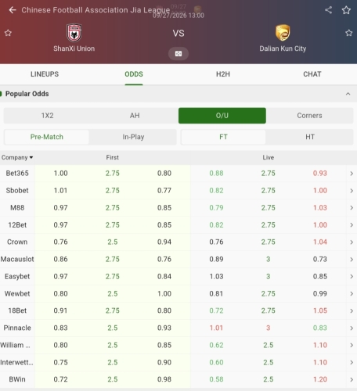Click Bet365 live under odds 0.93
The width and height of the screenshot is (357, 391).
coord(320,174)
